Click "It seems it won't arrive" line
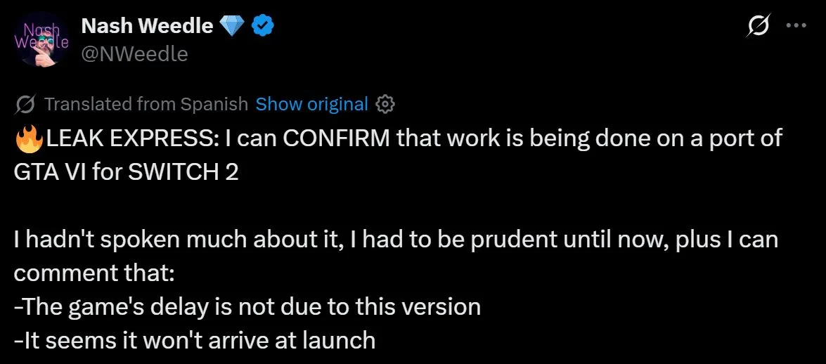The image size is (826, 364). [195, 340]
